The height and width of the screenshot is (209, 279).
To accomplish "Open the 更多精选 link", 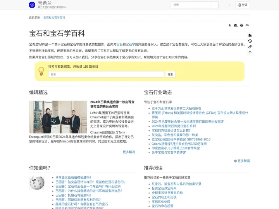I will (x=129, y=152).
